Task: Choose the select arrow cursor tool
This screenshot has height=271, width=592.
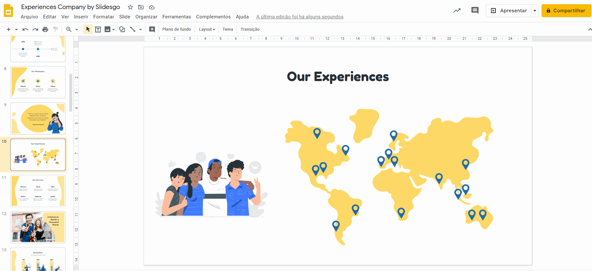Action: (88, 29)
